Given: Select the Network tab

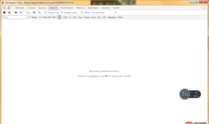Looking at the screenshot, I should [53, 8].
